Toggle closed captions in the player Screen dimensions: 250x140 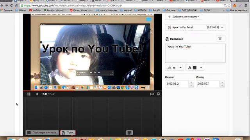point(152,94)
